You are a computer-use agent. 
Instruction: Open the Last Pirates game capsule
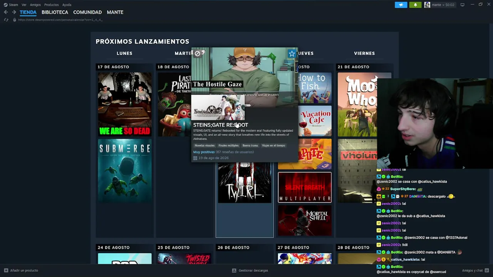pyautogui.click(x=174, y=104)
